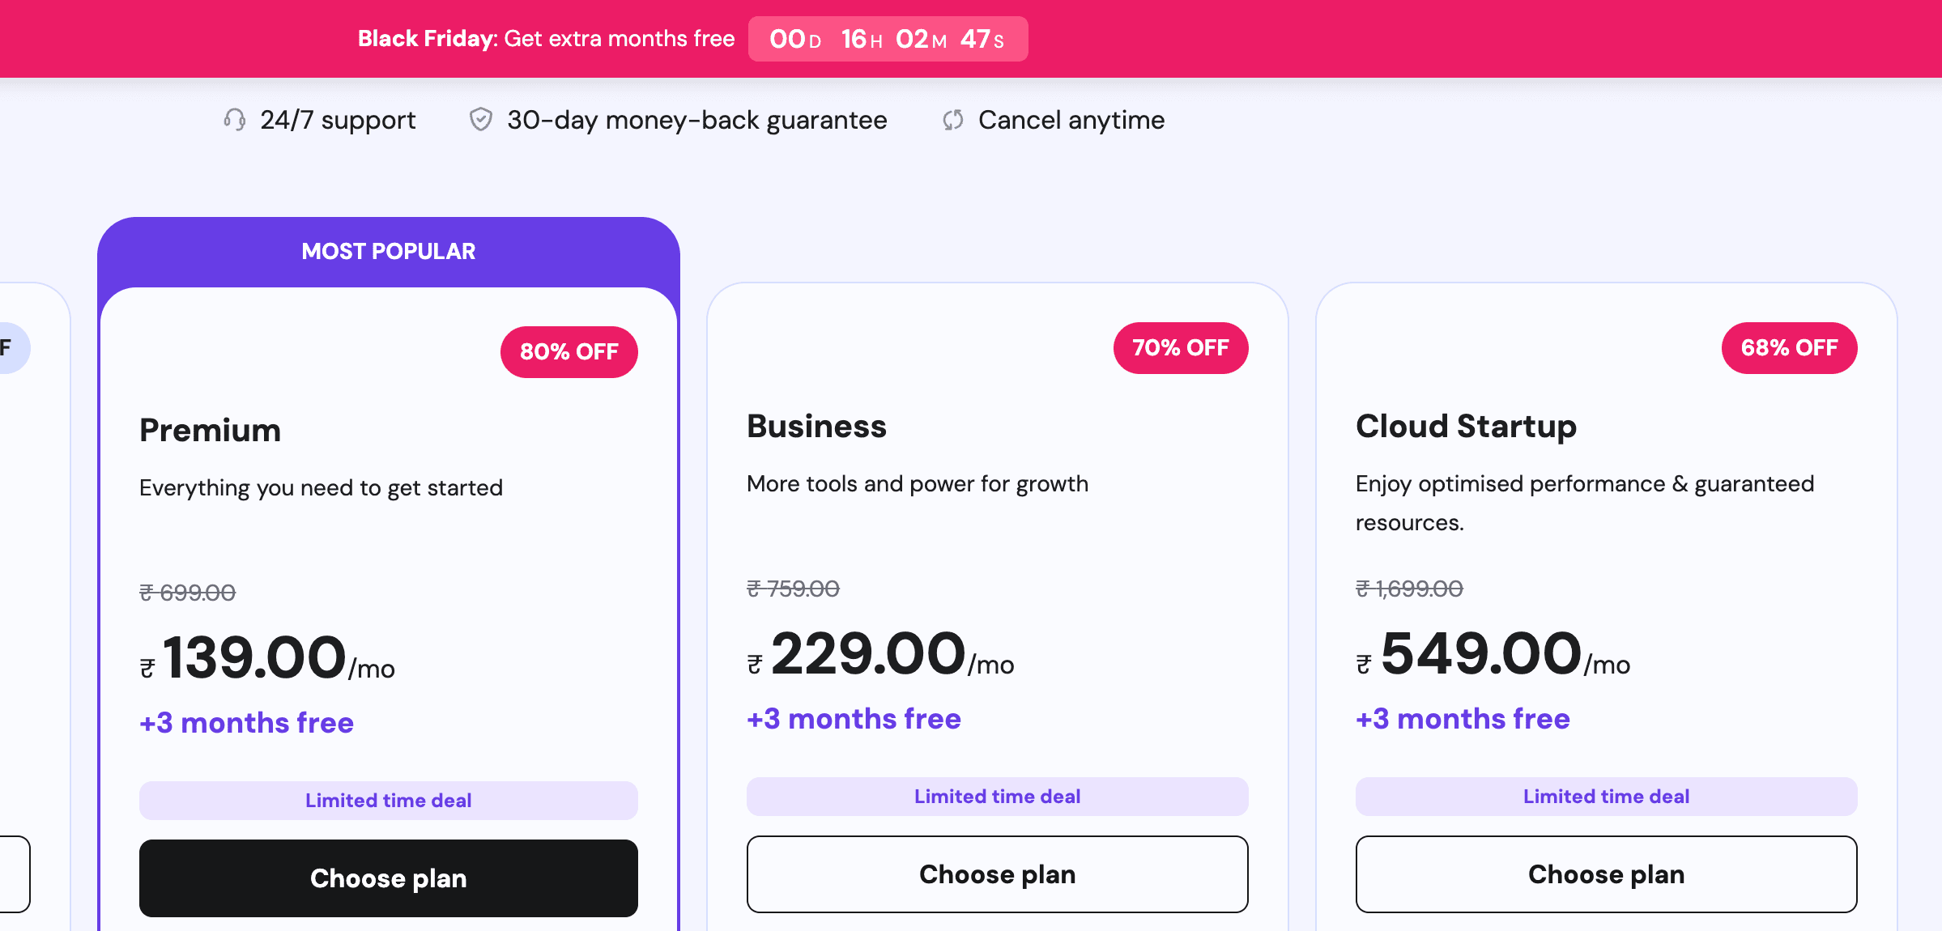Click the 80% OFF badge
Screen dimensions: 1942x931
pyautogui.click(x=569, y=351)
